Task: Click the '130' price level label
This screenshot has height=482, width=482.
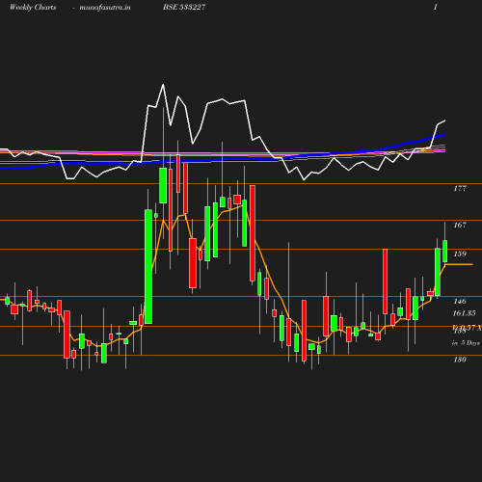Action: pos(460,360)
